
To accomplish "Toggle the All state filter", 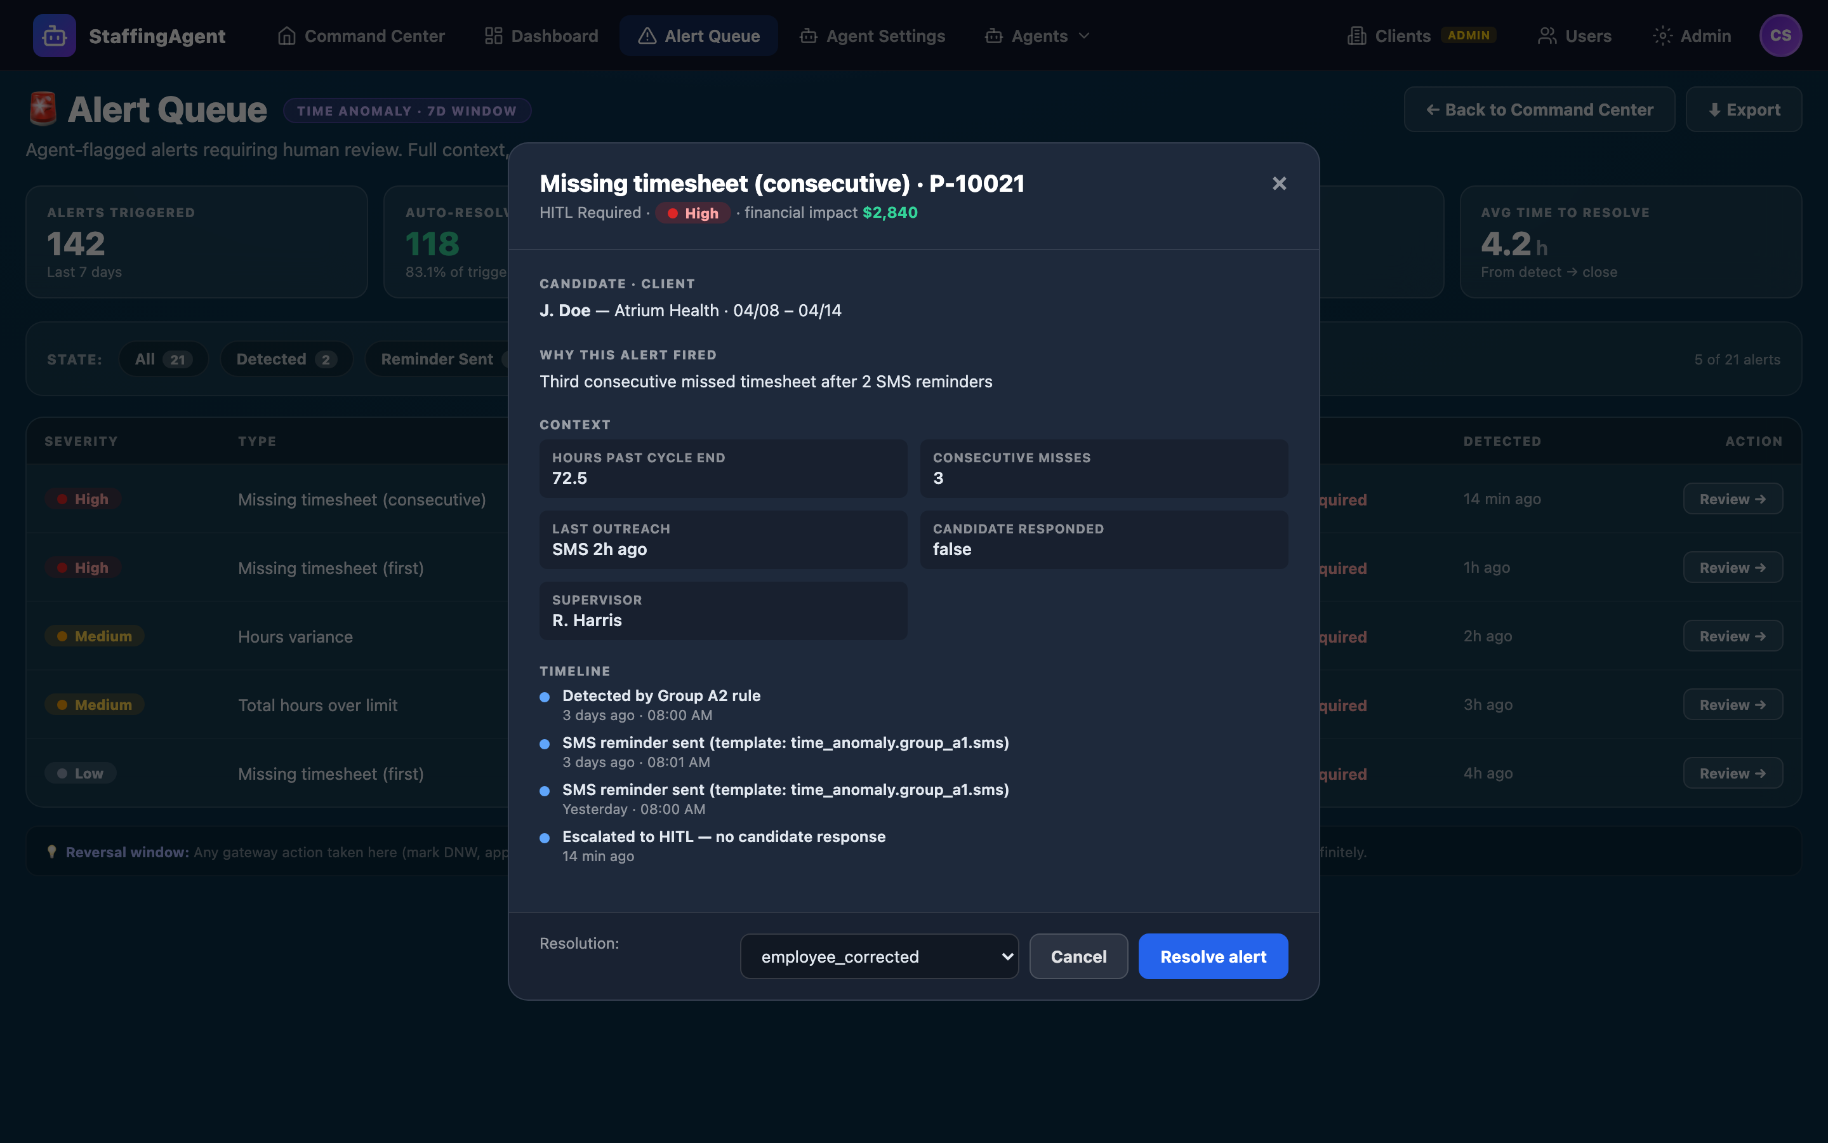I will tap(163, 358).
